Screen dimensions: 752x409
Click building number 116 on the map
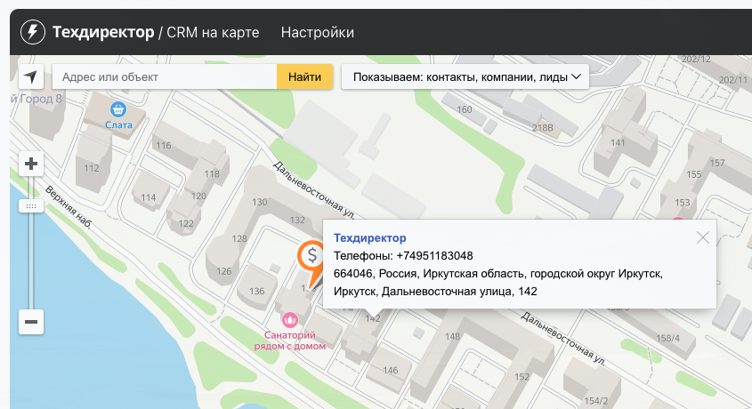pyautogui.click(x=164, y=145)
